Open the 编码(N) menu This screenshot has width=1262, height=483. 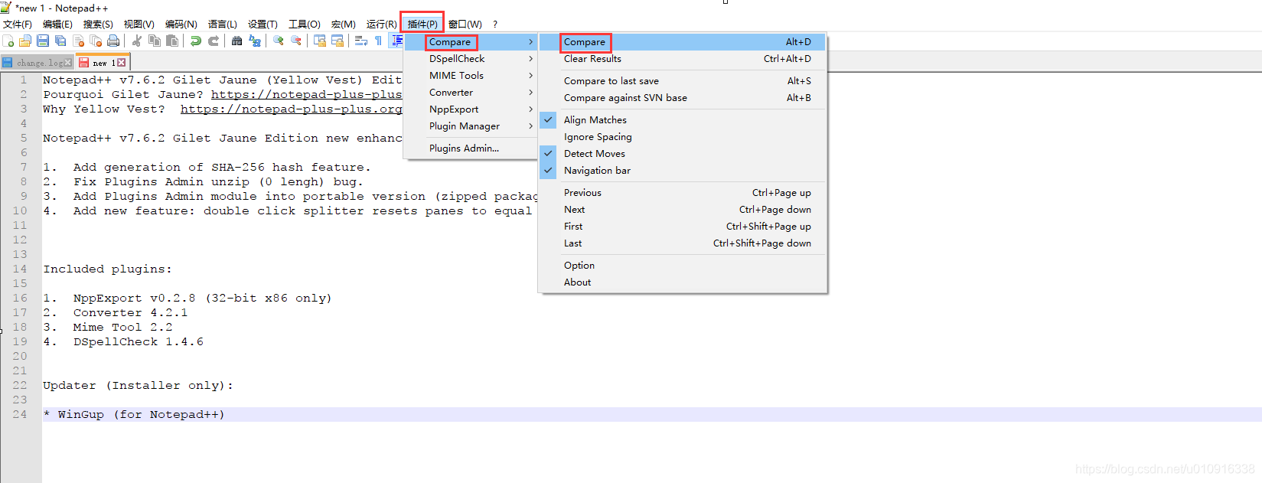click(x=181, y=24)
